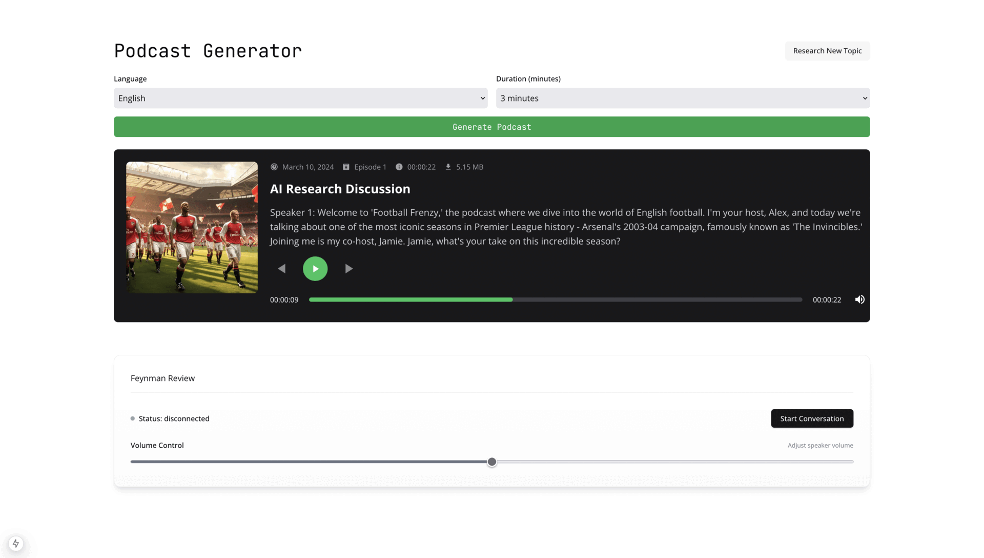Click the lightning bolt icon at bottom-left
The width and height of the screenshot is (984, 558).
16,543
